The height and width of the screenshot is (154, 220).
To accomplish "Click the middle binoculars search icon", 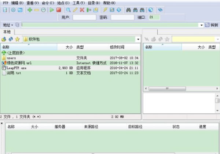I will pos(135,10).
